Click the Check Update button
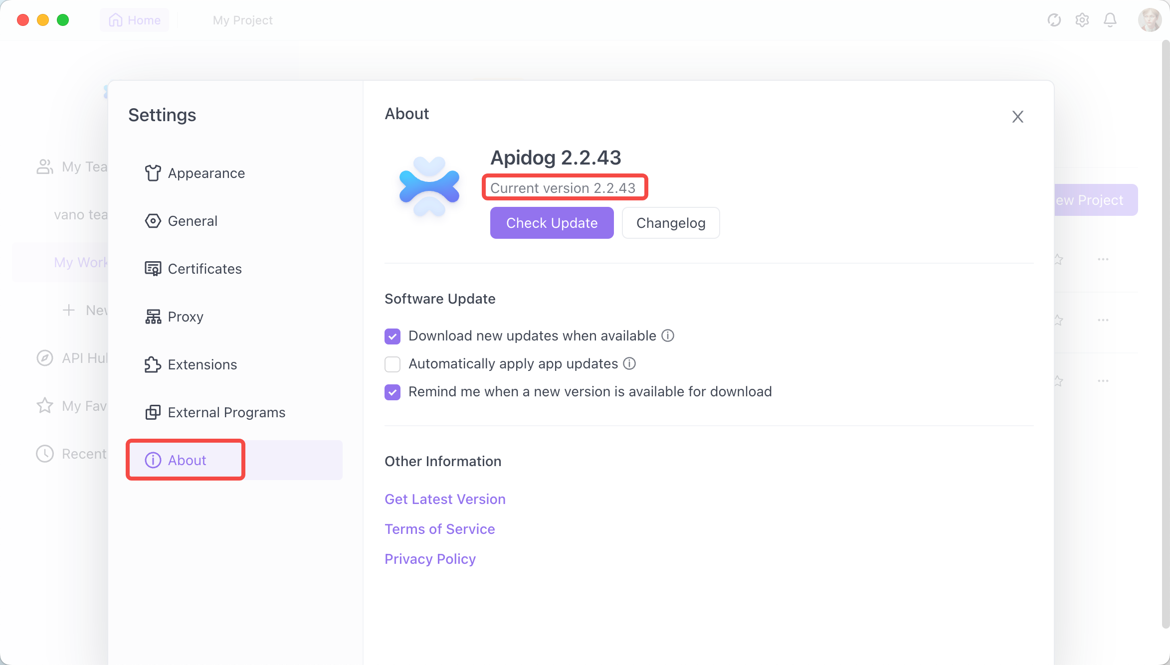 (x=552, y=223)
